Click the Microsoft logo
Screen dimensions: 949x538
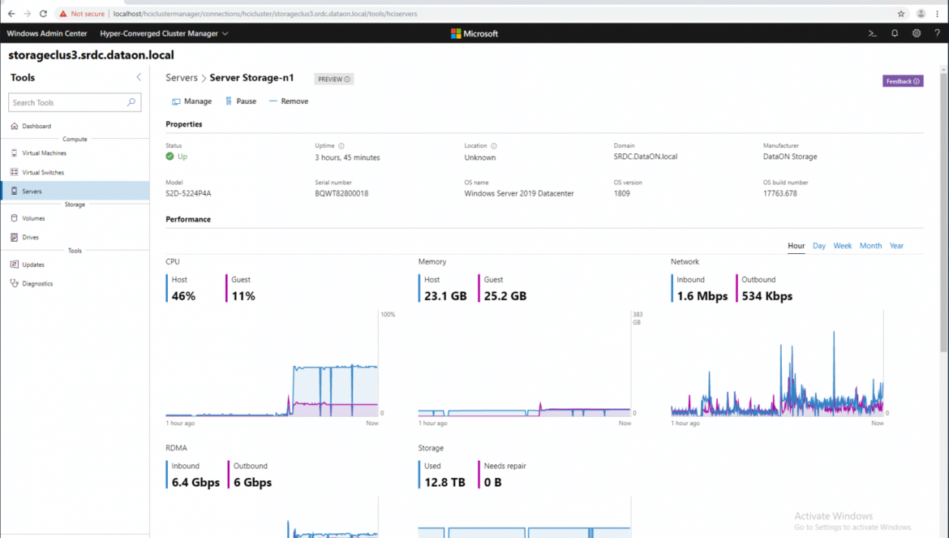pos(474,33)
